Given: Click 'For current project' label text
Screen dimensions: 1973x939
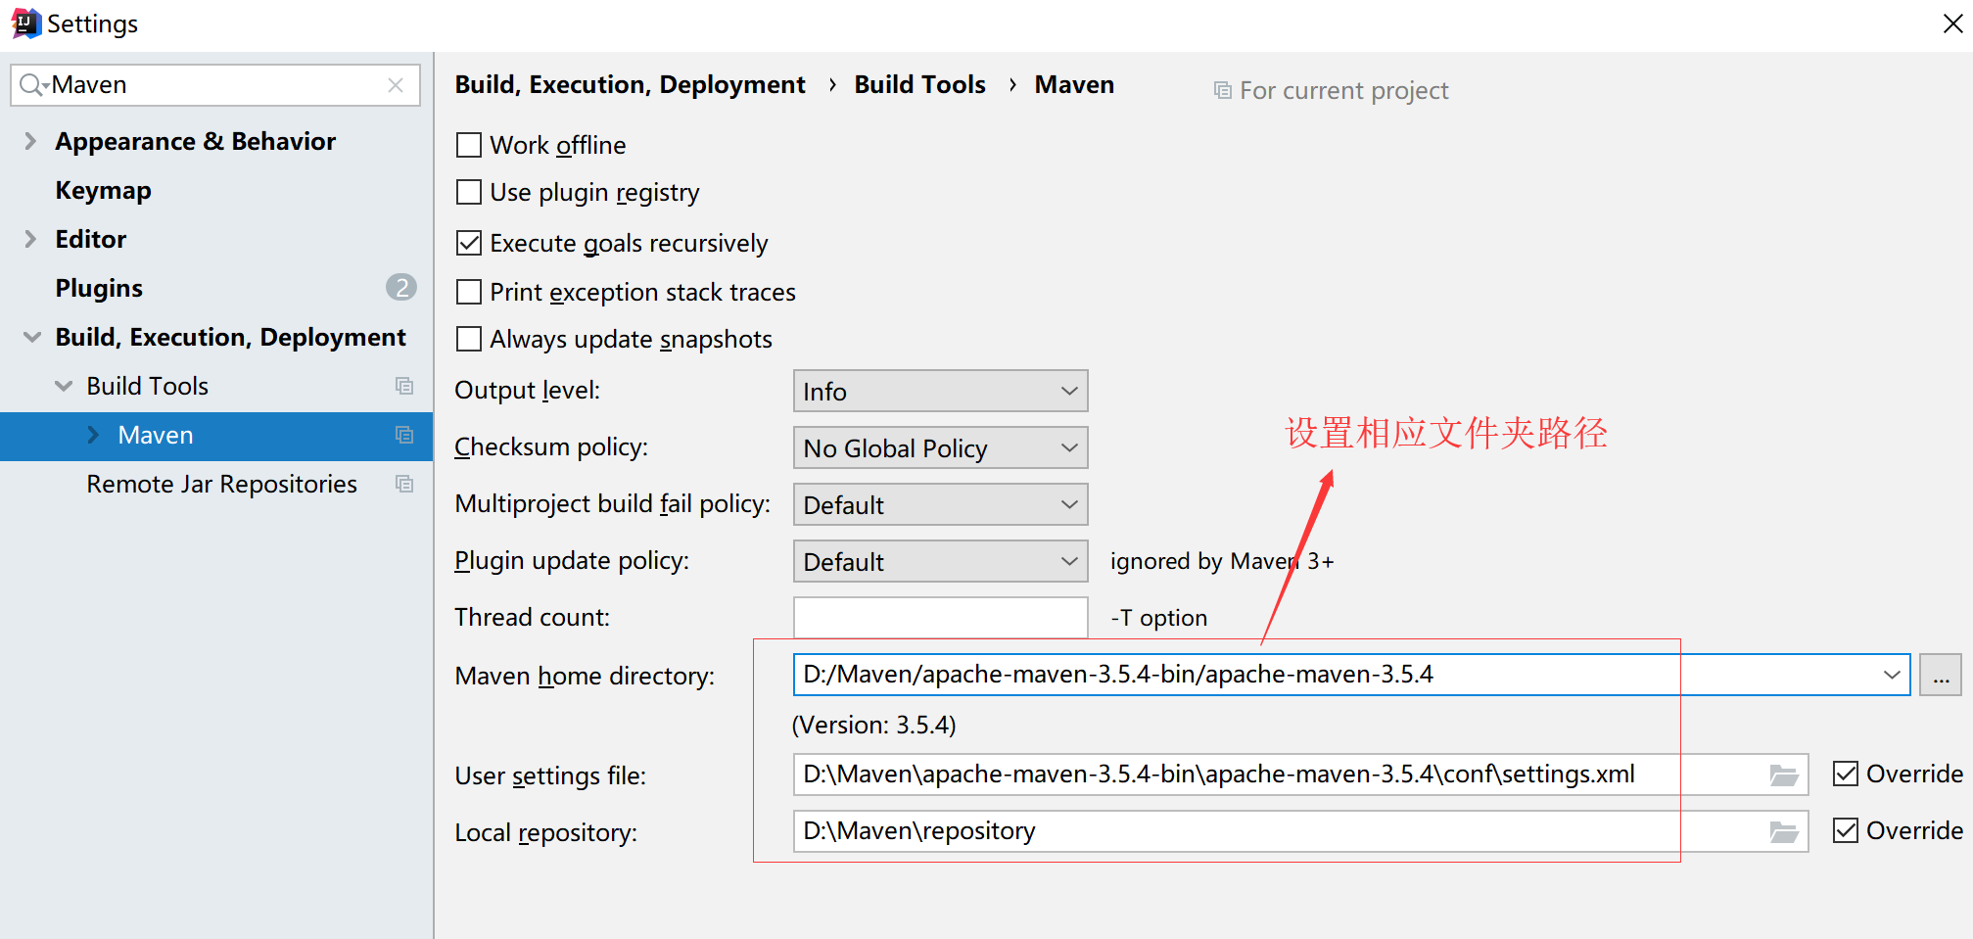Looking at the screenshot, I should tap(1343, 91).
